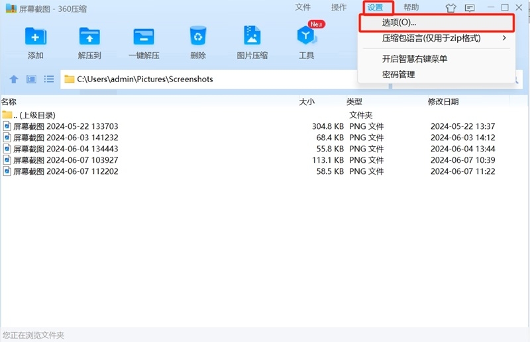Click the PNG icon of 屏幕截图 2024-06-04 134443
The image size is (530, 342).
click(7, 149)
